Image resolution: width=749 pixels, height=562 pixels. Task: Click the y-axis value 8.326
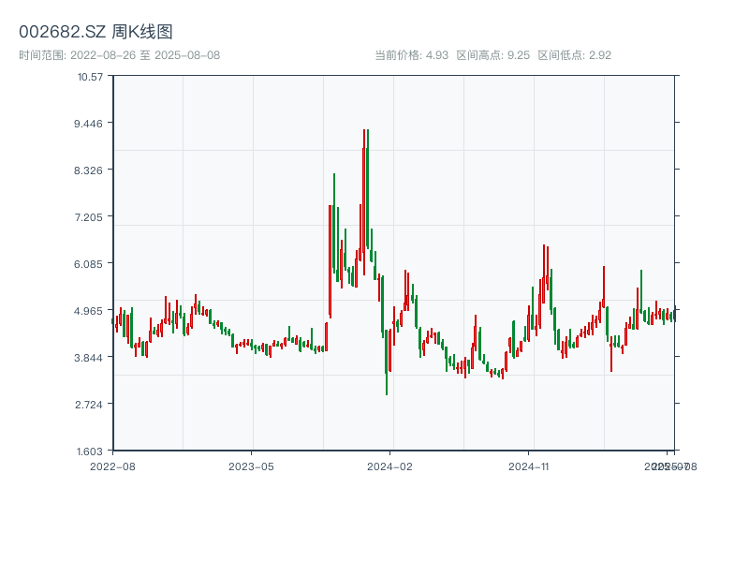coord(88,170)
